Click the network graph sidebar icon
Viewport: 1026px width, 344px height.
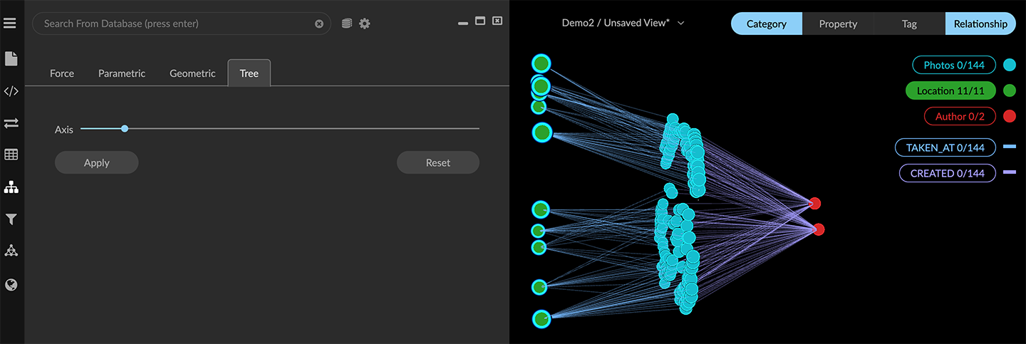(x=11, y=251)
